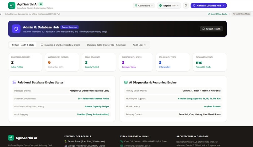Click the phone icon beside Kisan Call Center
The height and width of the screenshot is (147, 253).
[x=122, y=141]
